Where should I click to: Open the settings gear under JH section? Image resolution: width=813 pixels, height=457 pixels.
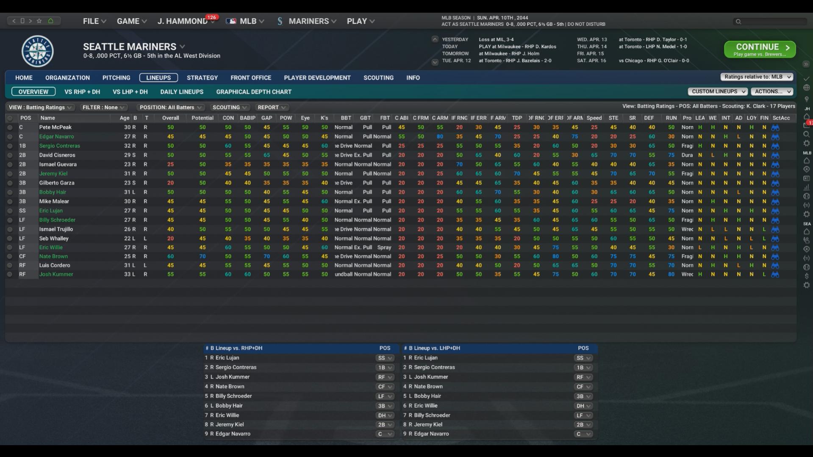point(807,143)
